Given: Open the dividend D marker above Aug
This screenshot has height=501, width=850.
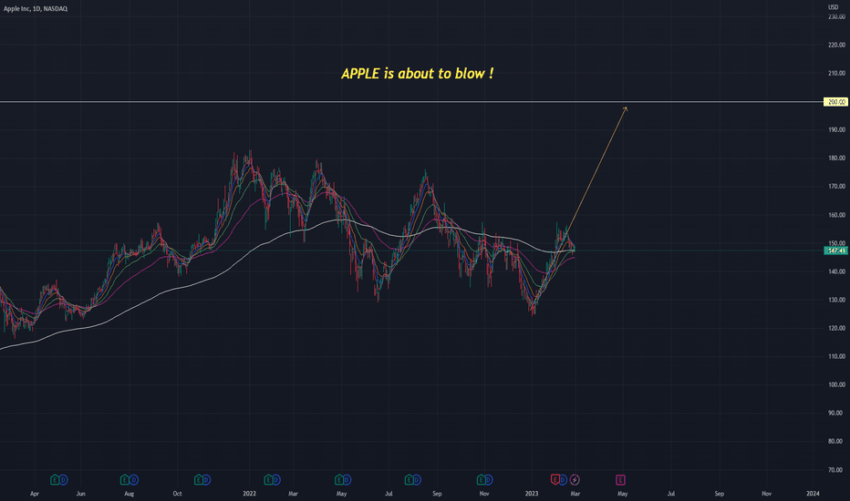Looking at the screenshot, I should point(134,479).
